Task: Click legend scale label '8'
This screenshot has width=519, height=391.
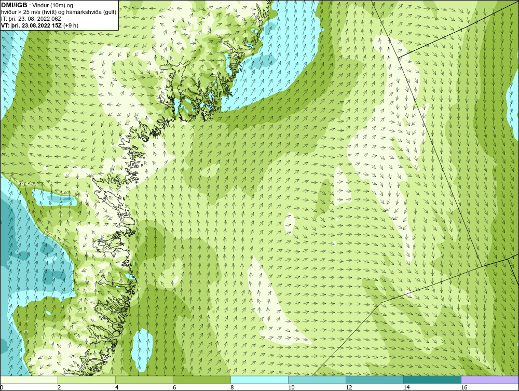Action: click(232, 387)
